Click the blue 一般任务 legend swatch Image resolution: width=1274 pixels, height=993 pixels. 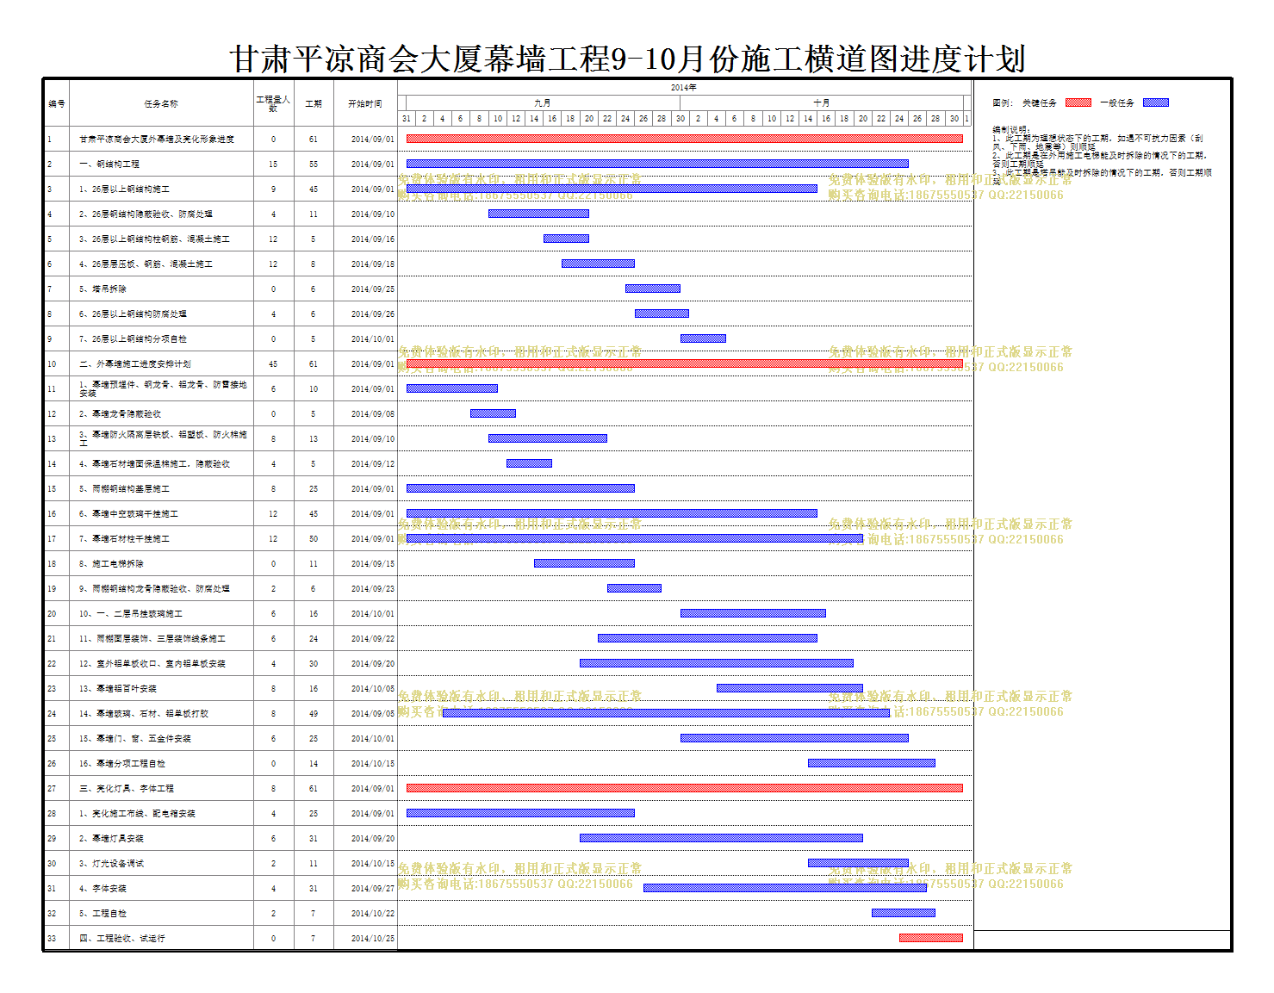pos(1156,102)
